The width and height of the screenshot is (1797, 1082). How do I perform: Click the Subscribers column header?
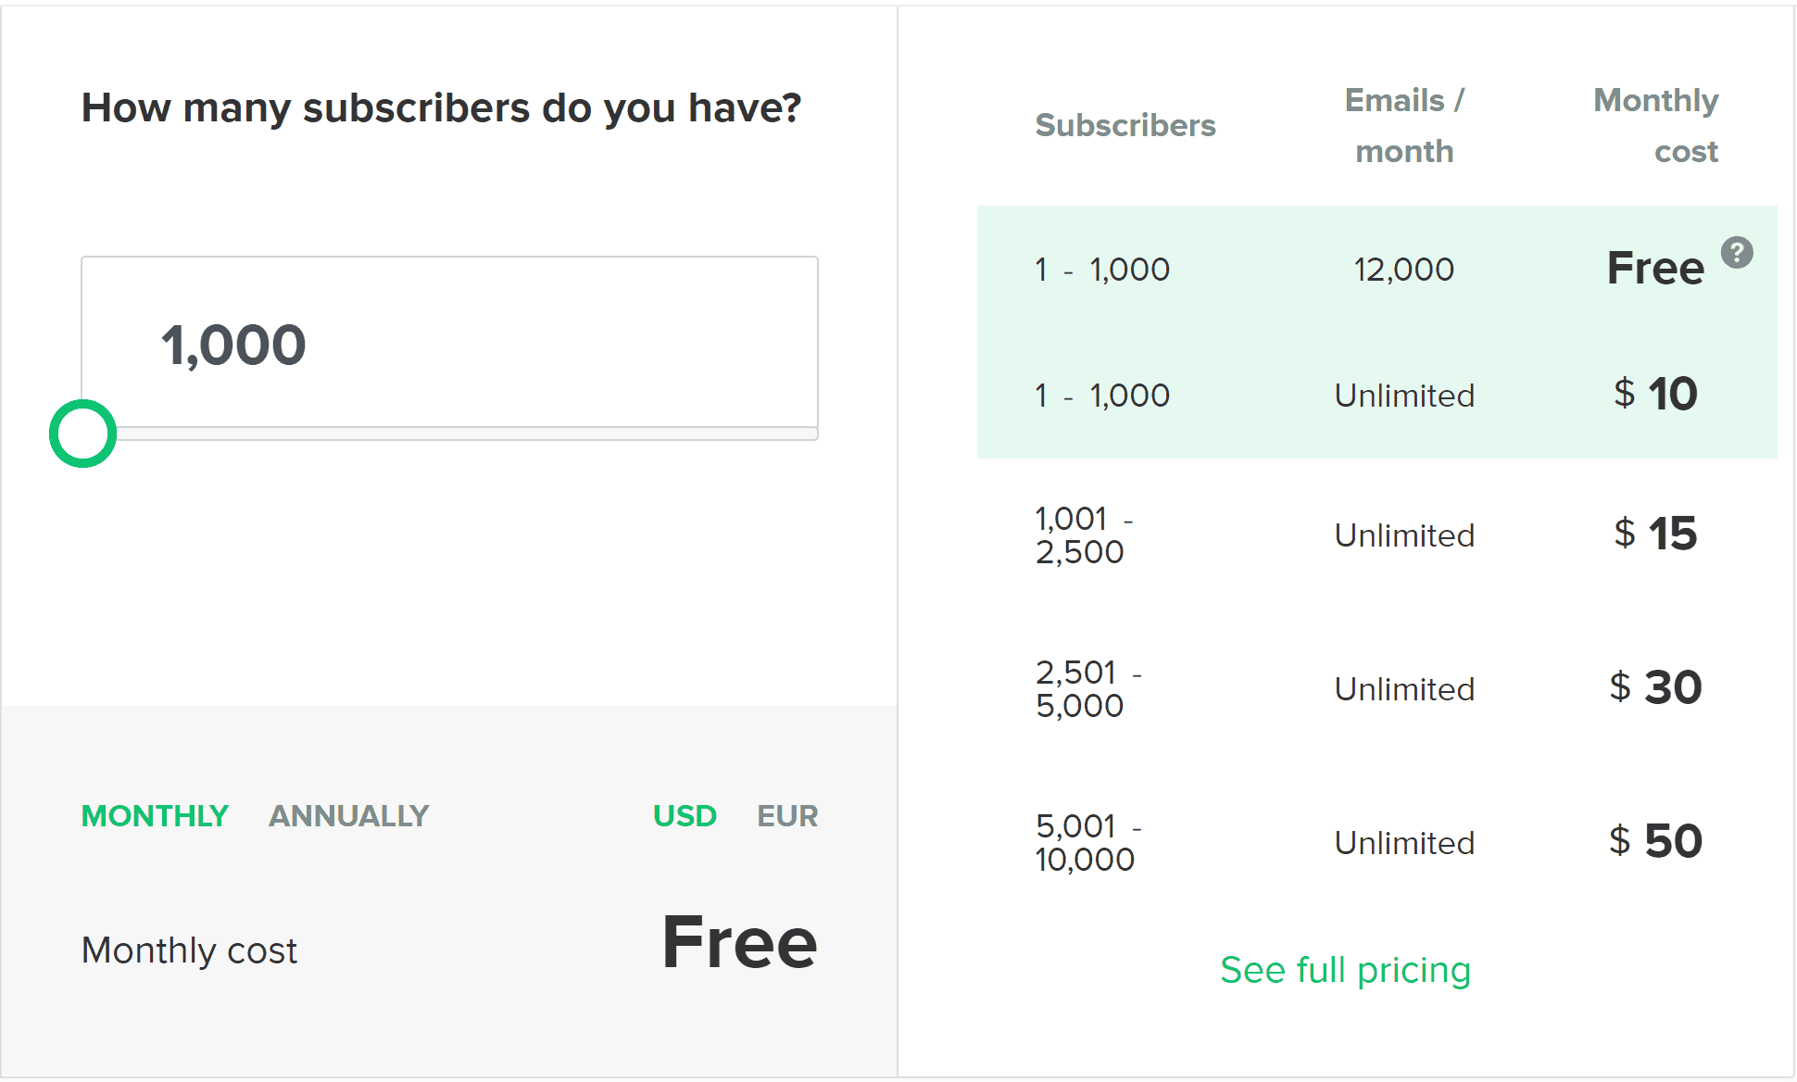click(x=1125, y=125)
